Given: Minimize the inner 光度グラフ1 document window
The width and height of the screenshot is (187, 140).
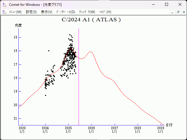Looking at the screenshot, I should pyautogui.click(x=172, y=12).
